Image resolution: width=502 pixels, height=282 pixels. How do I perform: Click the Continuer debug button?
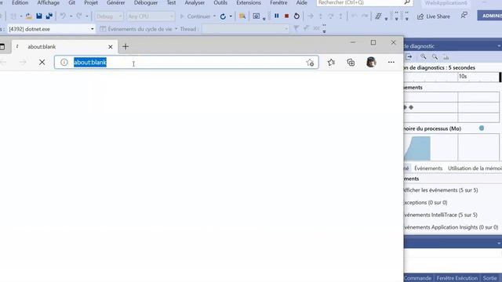pyautogui.click(x=195, y=16)
